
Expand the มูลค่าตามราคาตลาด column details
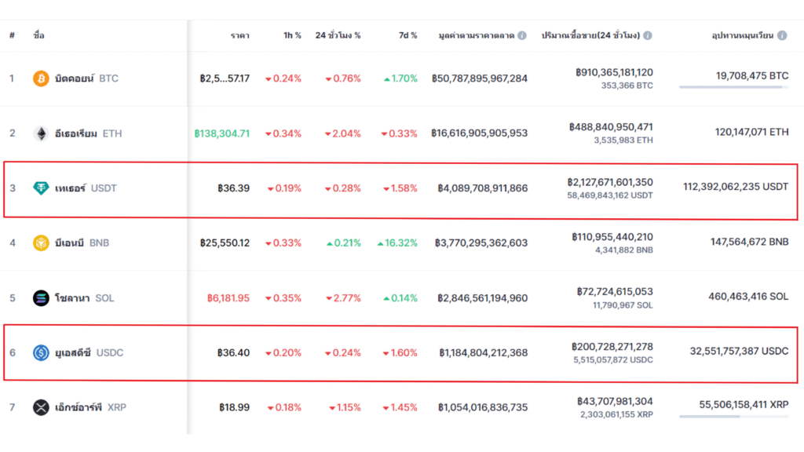point(475,35)
